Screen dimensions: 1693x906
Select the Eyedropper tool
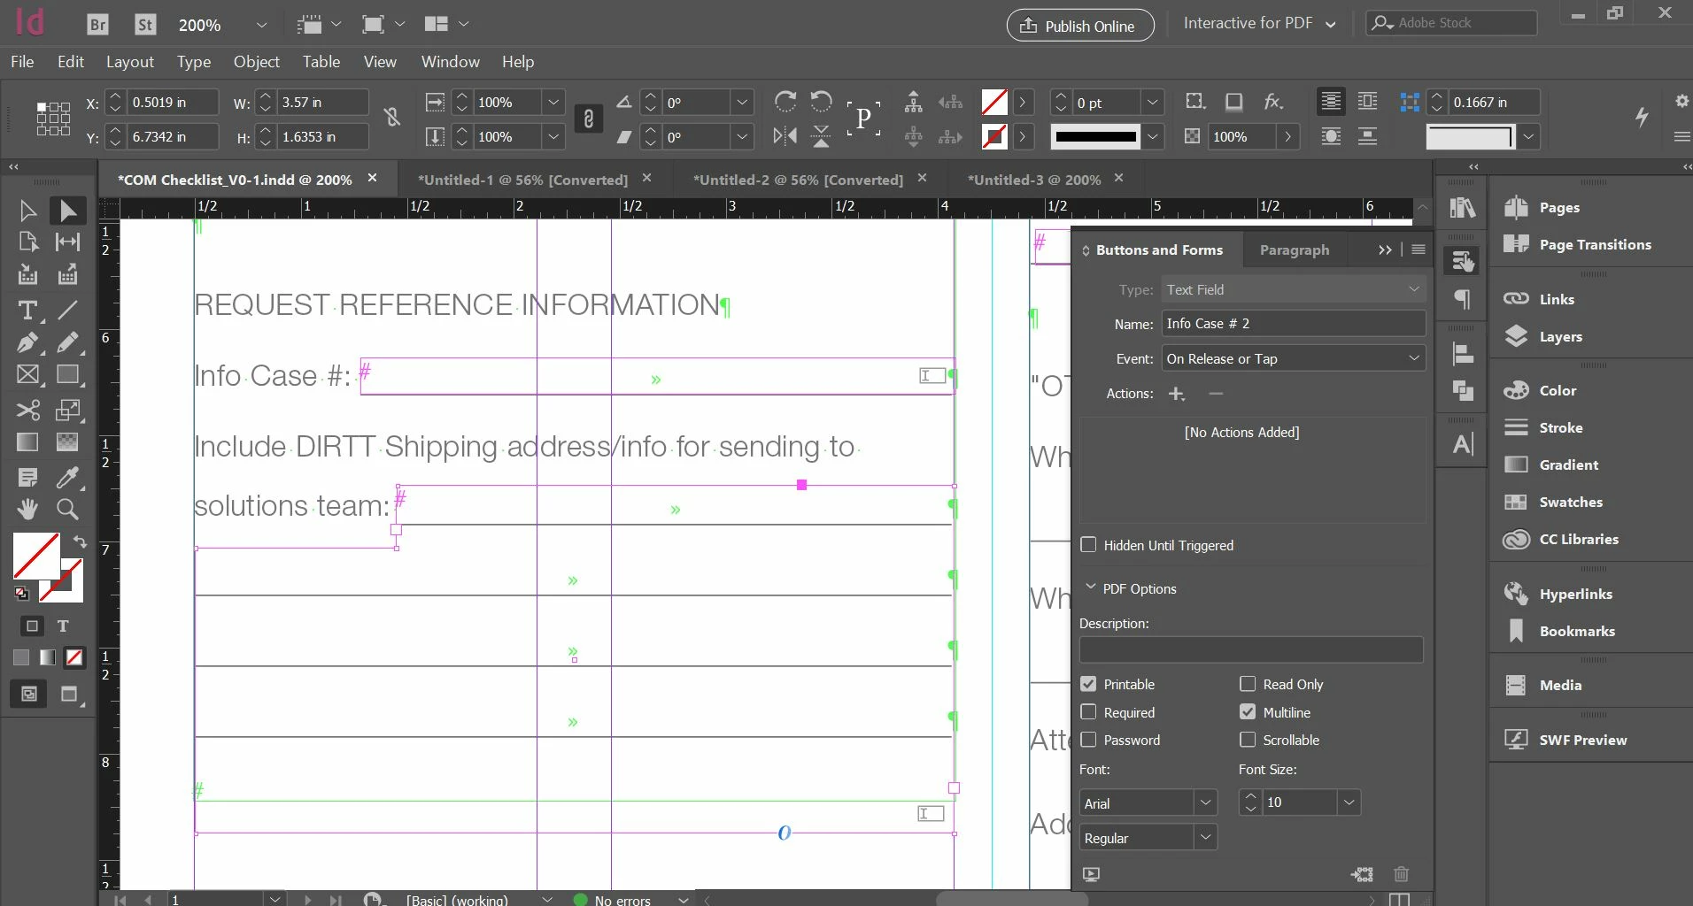tap(67, 478)
